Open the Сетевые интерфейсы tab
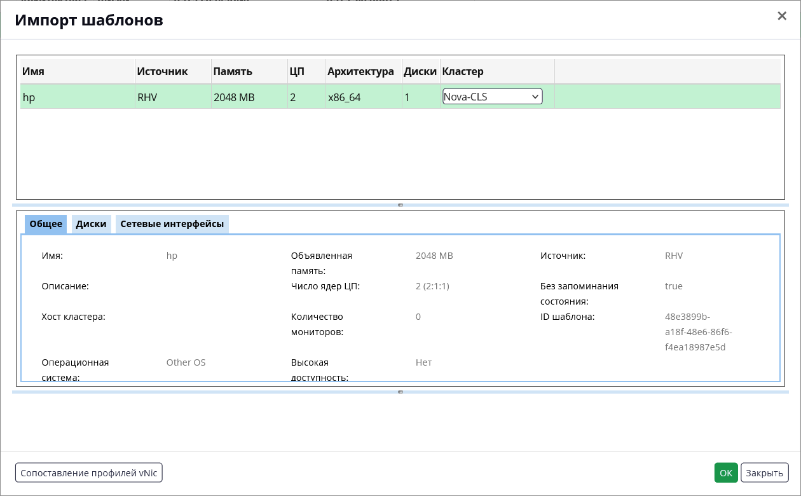The image size is (801, 496). click(x=172, y=224)
